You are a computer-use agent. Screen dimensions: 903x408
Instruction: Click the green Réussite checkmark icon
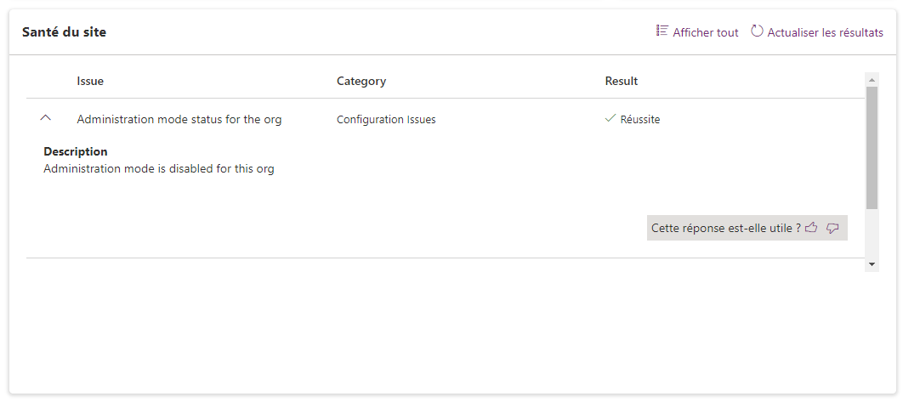tap(610, 119)
